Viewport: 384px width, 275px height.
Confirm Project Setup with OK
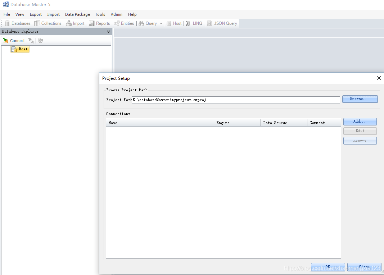(x=328, y=267)
